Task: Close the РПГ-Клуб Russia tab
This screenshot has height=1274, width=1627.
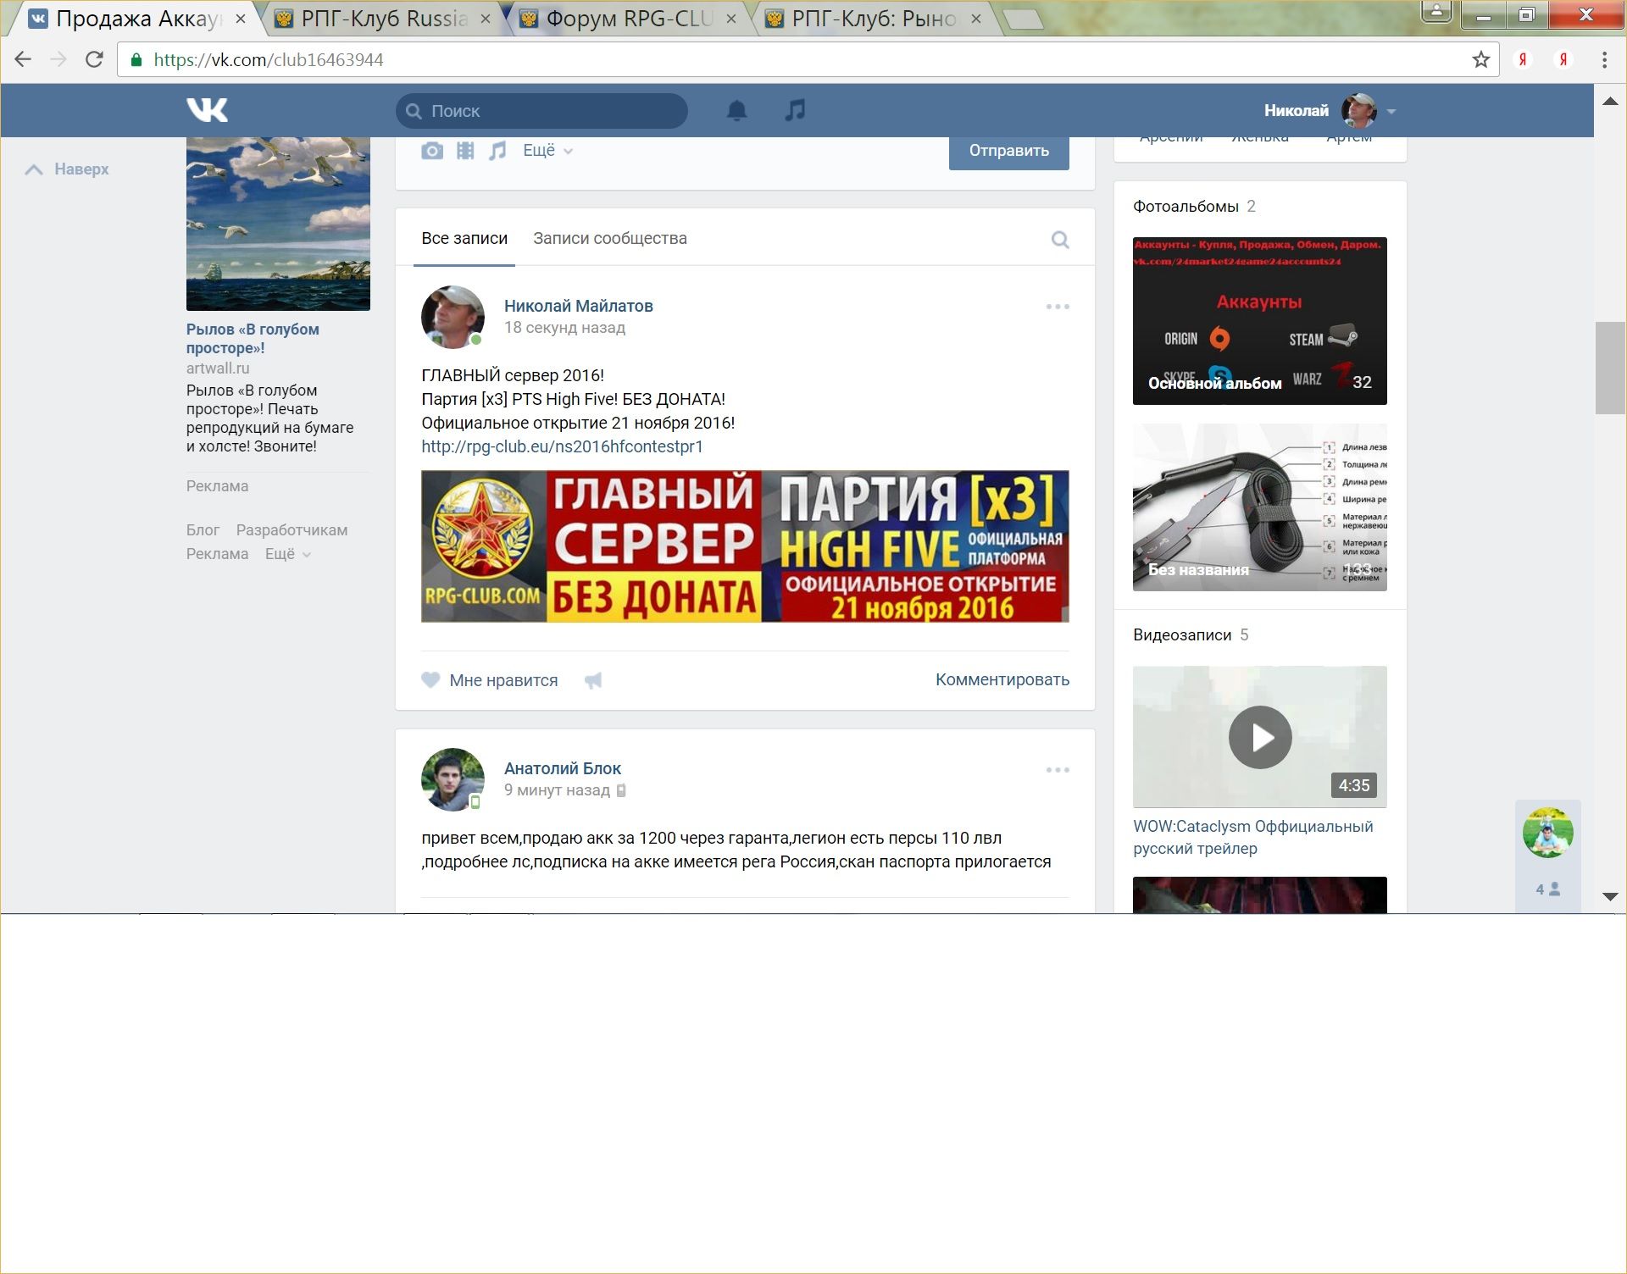Action: (x=486, y=19)
